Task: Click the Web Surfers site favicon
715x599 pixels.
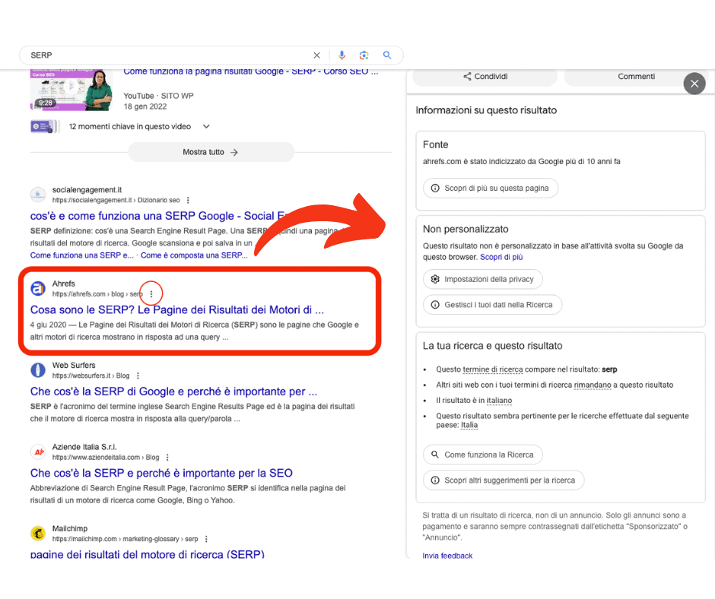Action: 38,370
